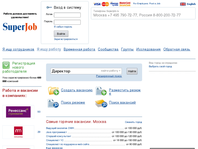
Task: Open the найти работу dropdown
Action: tap(111, 71)
